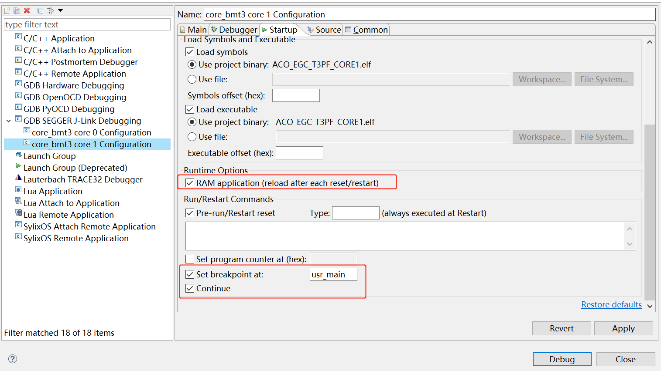Select Use project binary radio under Load executable
This screenshot has height=371, width=661.
pos(192,122)
